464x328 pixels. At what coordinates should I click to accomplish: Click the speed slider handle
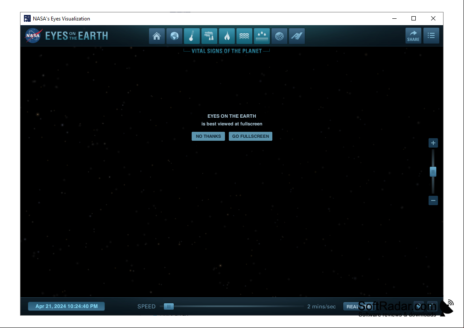(169, 306)
